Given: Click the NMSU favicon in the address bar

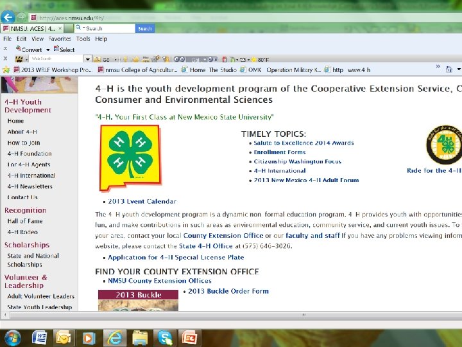Looking at the screenshot, I should click(34, 18).
